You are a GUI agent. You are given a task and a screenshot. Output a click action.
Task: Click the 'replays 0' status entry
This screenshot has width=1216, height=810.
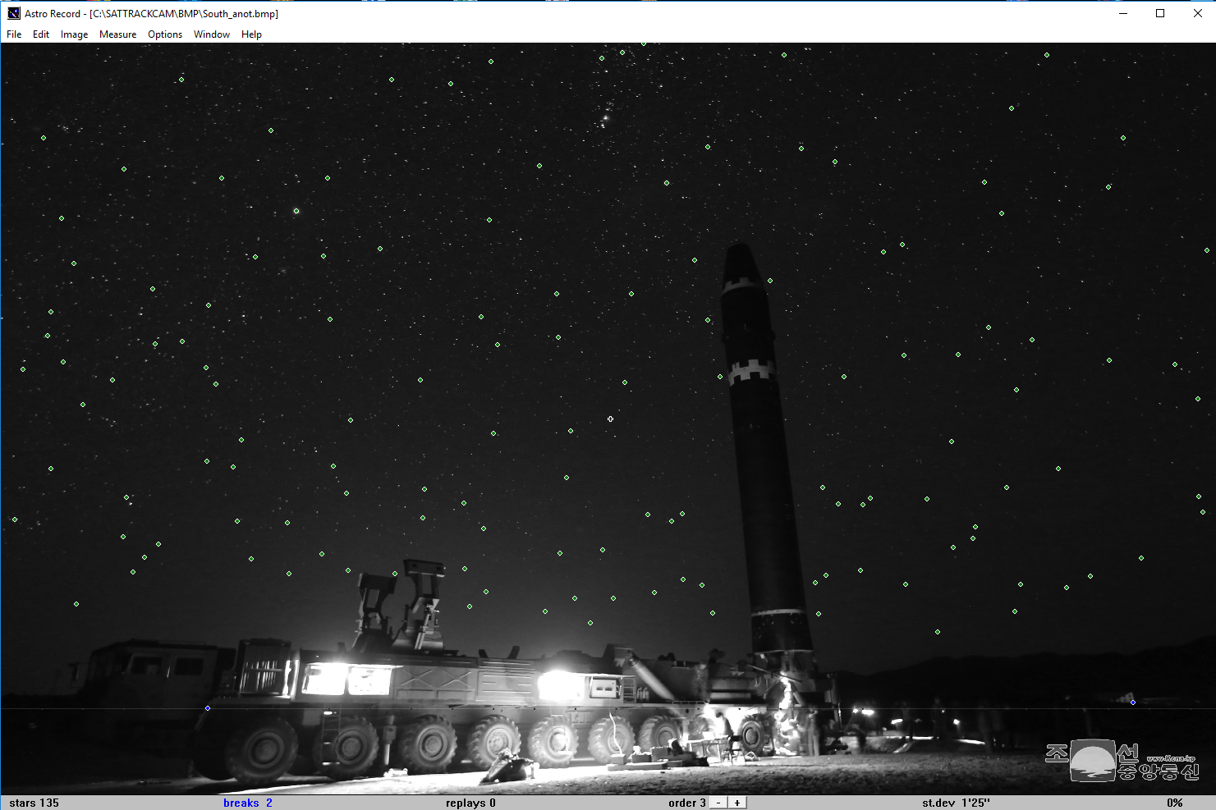(470, 803)
